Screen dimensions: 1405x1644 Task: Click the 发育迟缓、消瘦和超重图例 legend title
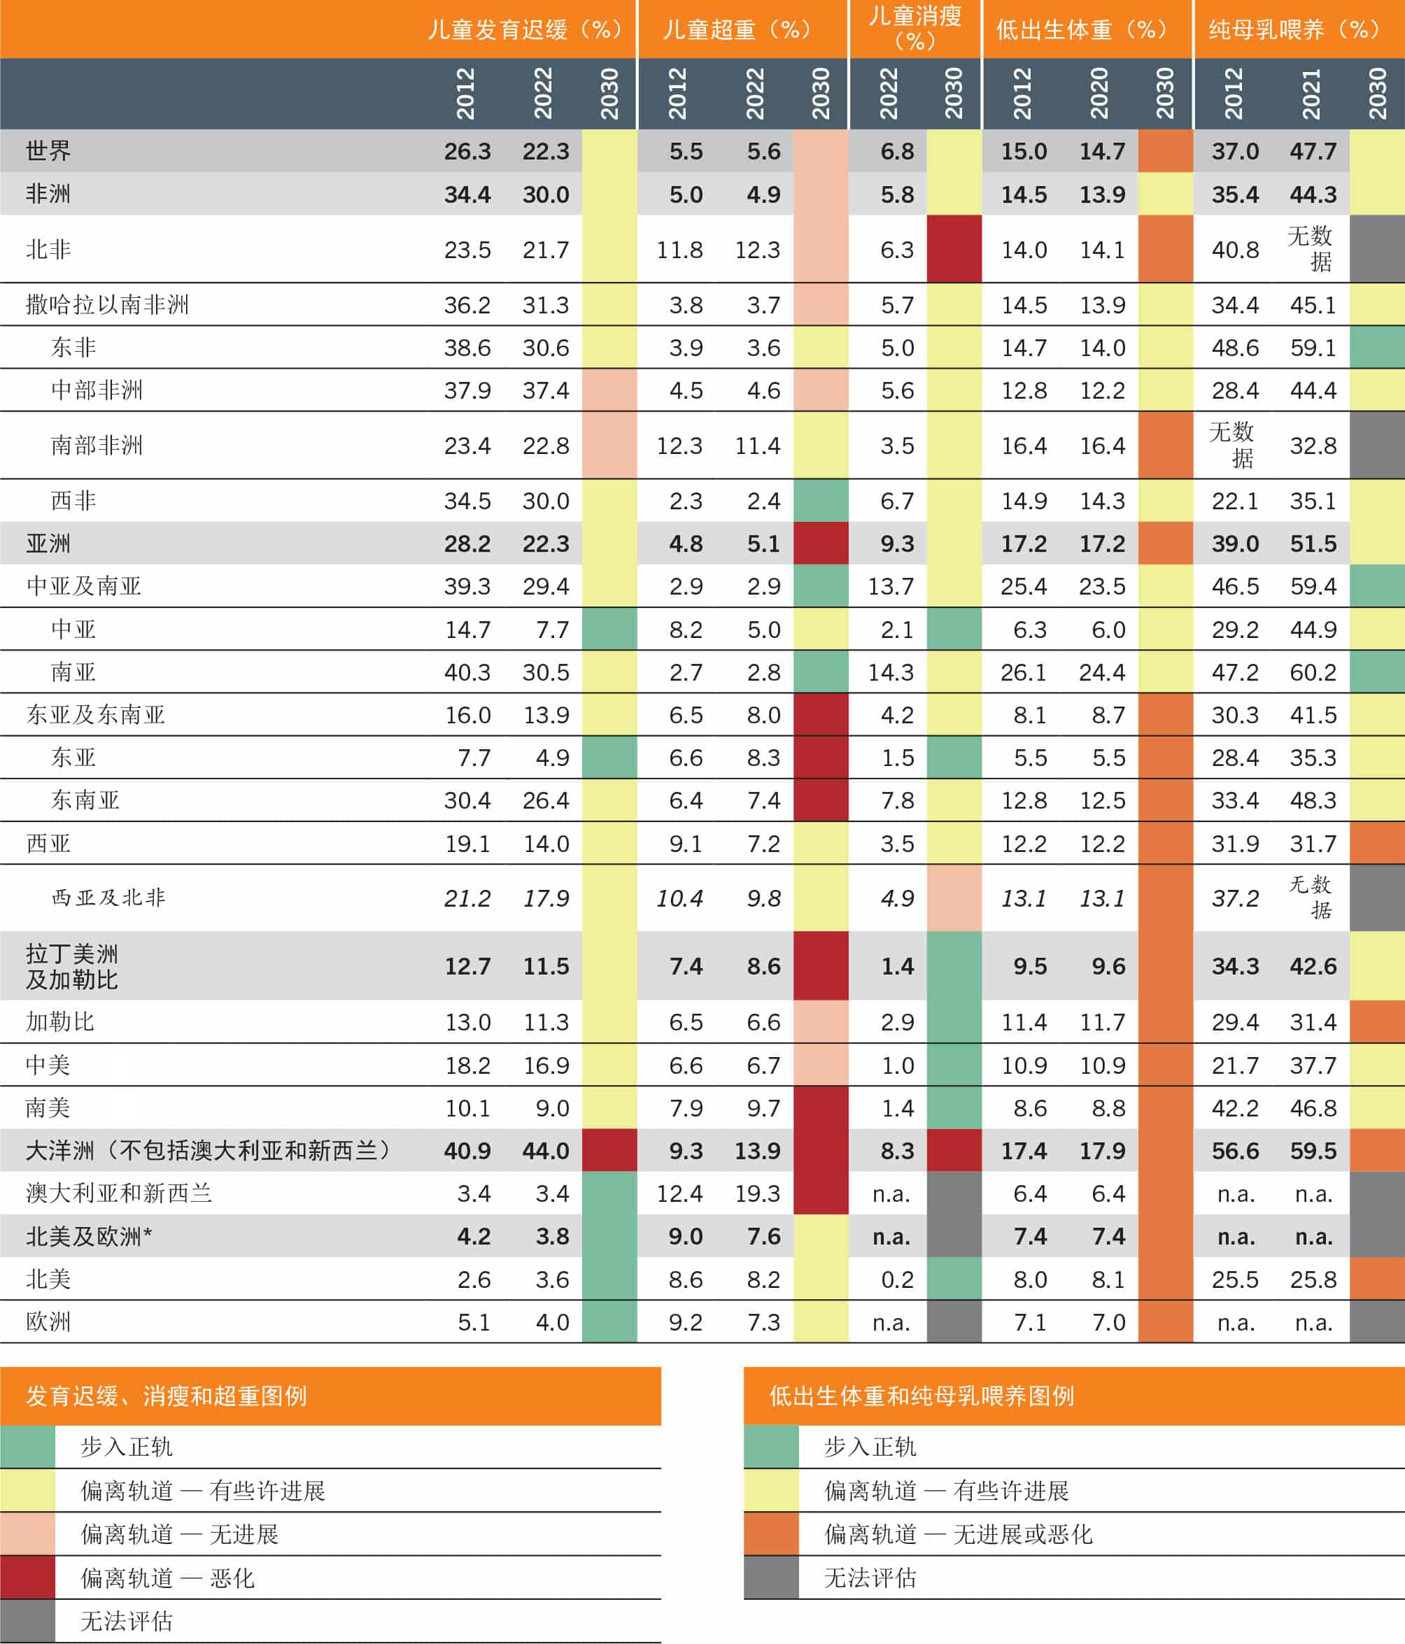pos(166,1396)
